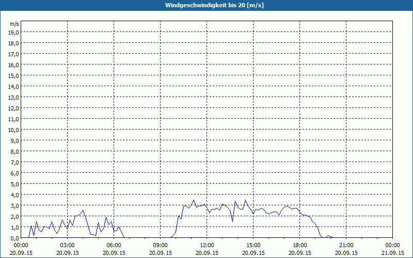Click the 12,0 y-axis label
Viewport: 413px width, 258px height.
pyautogui.click(x=14, y=108)
